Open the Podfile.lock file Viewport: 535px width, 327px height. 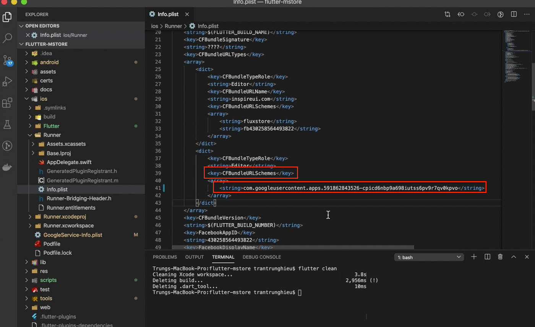(x=57, y=253)
